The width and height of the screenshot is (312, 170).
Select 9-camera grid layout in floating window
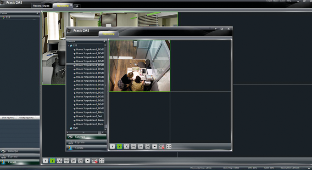(126, 147)
